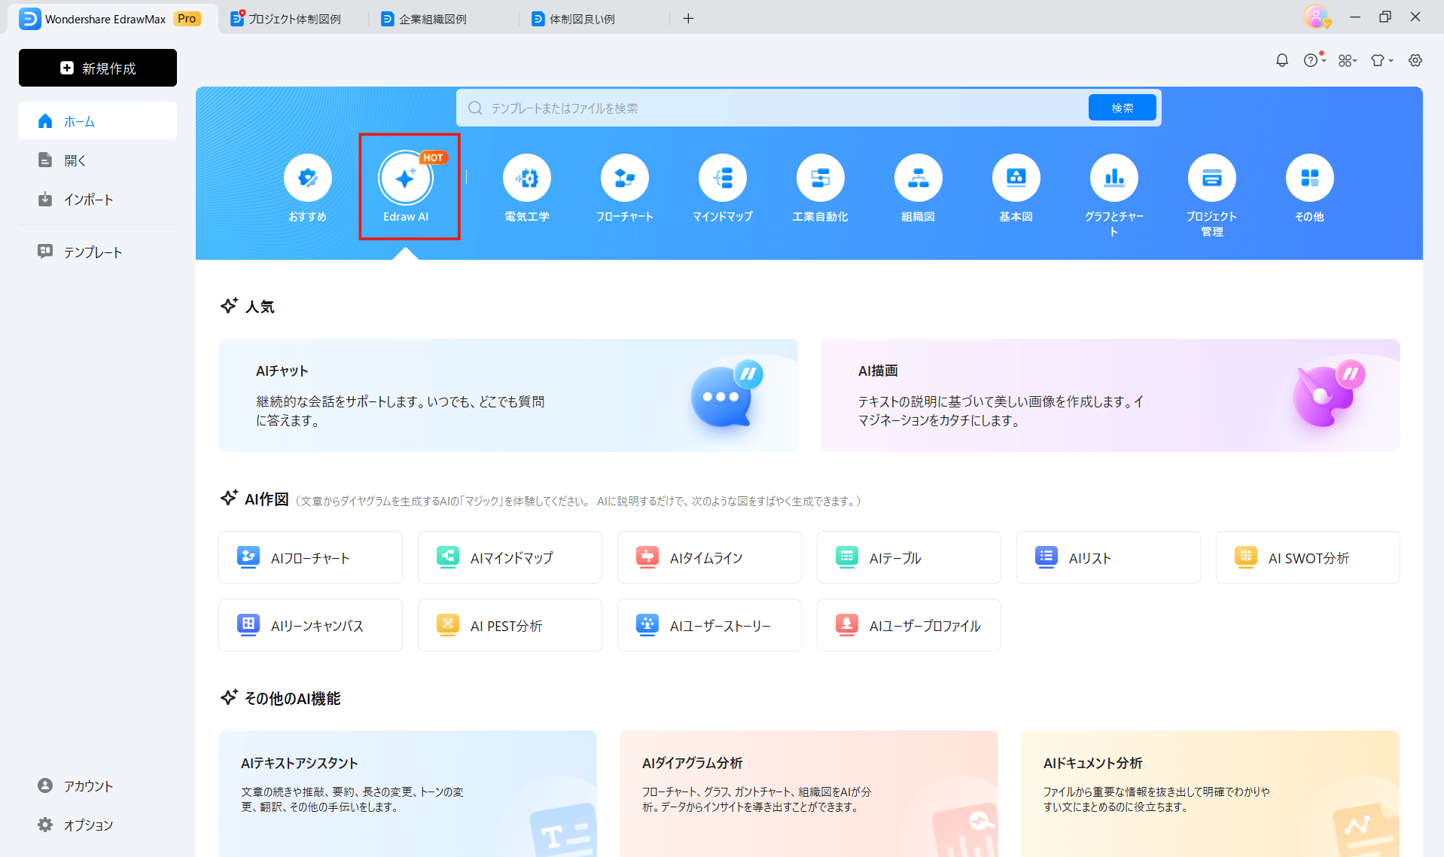This screenshot has height=857, width=1444.
Task: Launch AIユーザープロファイル generator
Action: point(909,625)
